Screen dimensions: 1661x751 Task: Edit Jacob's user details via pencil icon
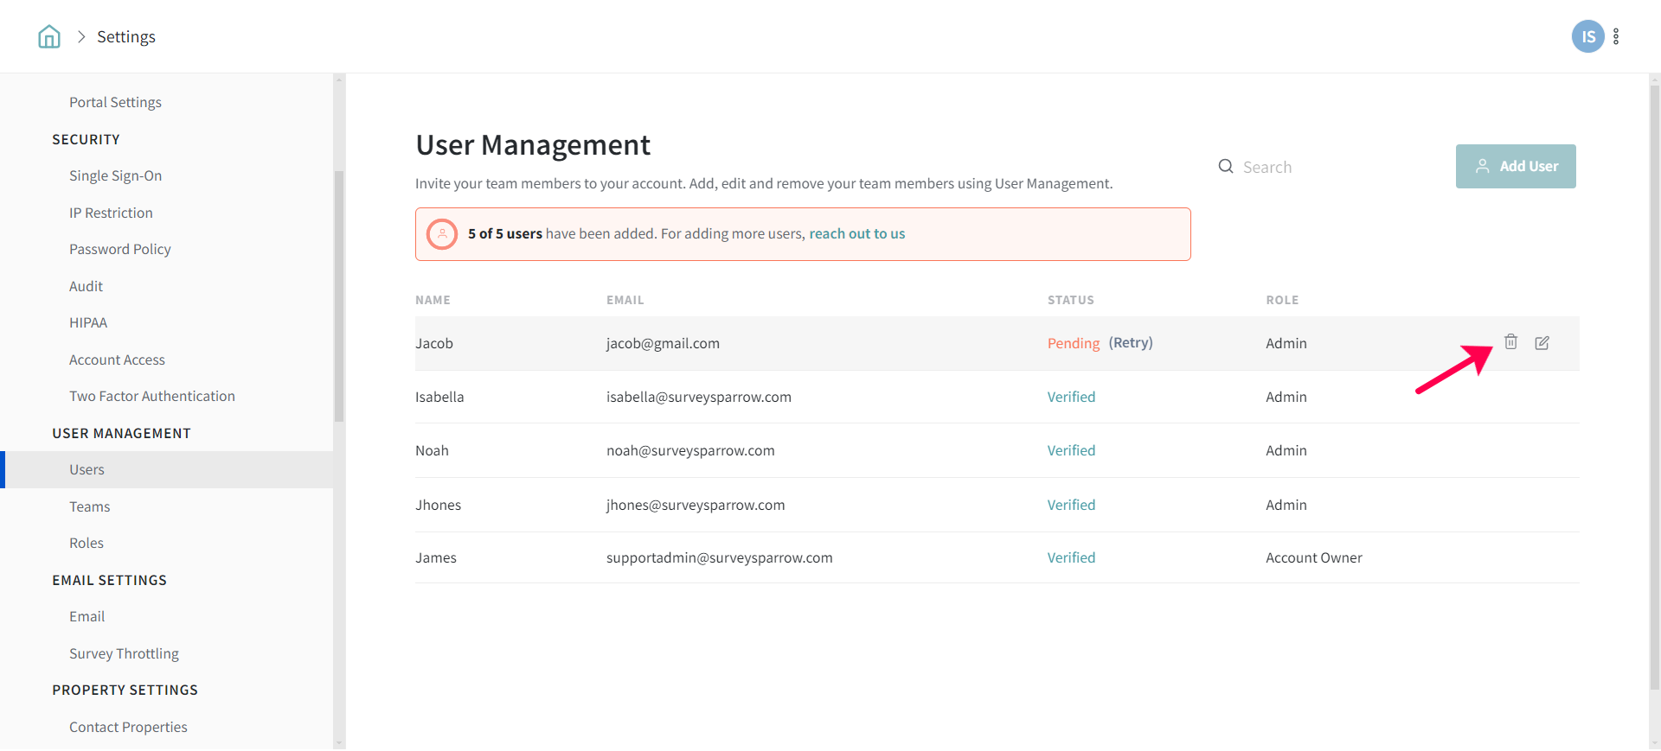1542,343
